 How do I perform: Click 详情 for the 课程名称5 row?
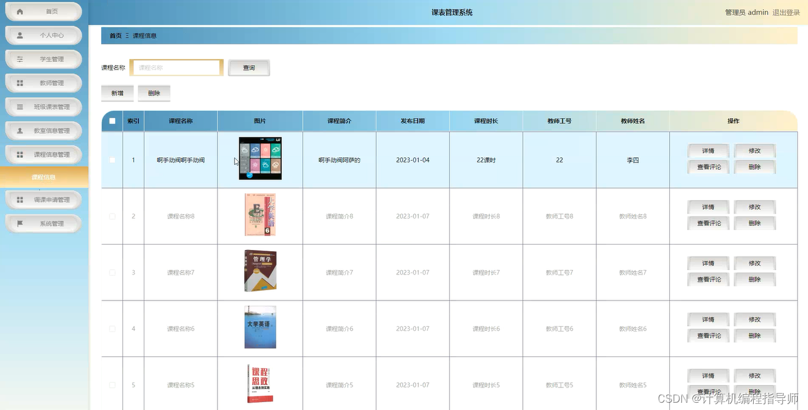pos(708,376)
